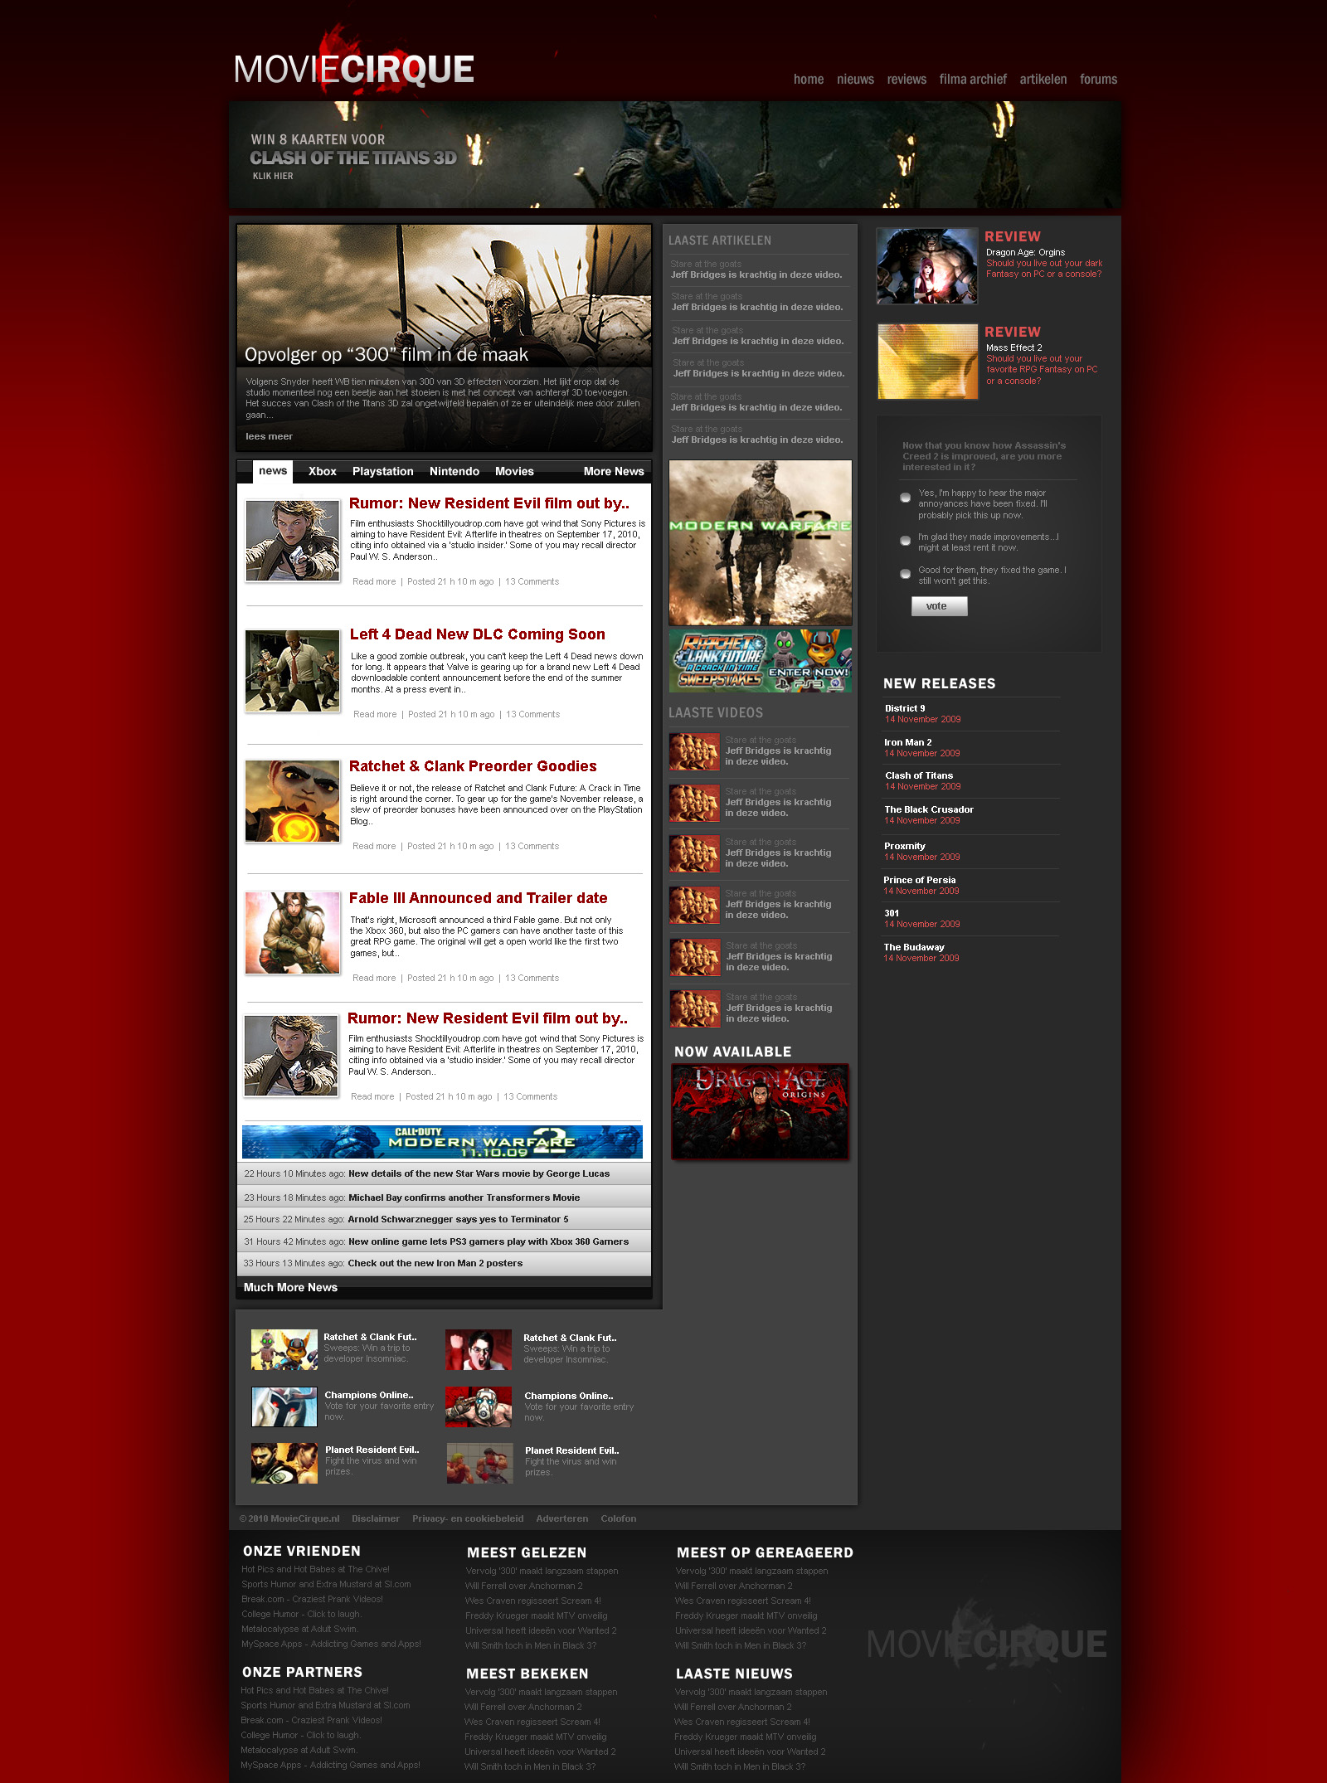Open The Black Crusador in New Releases
Viewport: 1327px width, 1783px height.
coord(929,809)
